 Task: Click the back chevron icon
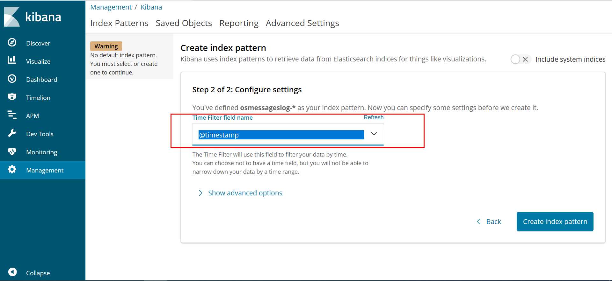(x=478, y=221)
